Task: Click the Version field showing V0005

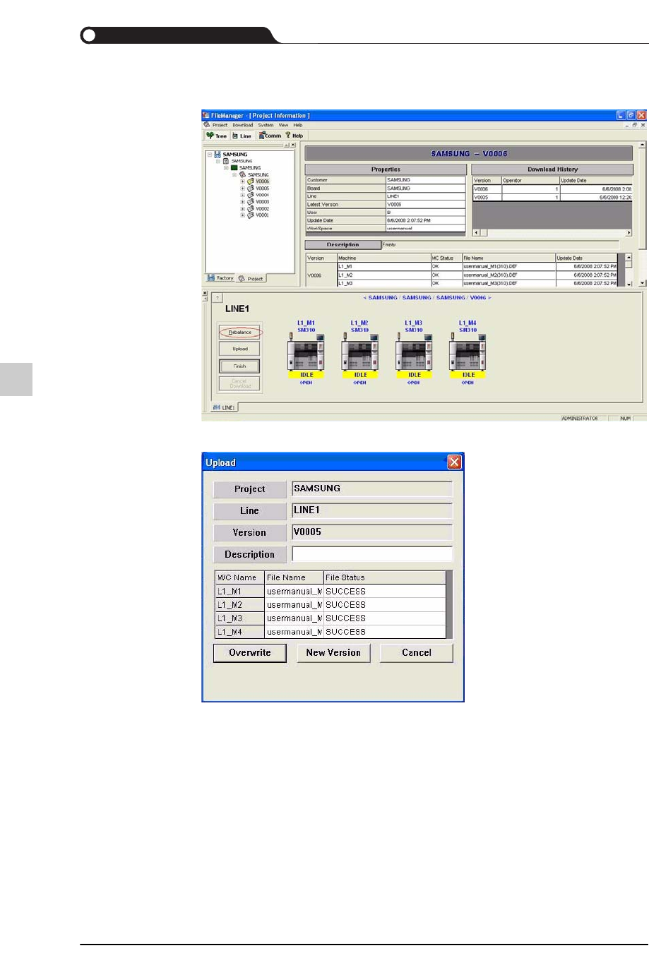Action: click(x=372, y=532)
